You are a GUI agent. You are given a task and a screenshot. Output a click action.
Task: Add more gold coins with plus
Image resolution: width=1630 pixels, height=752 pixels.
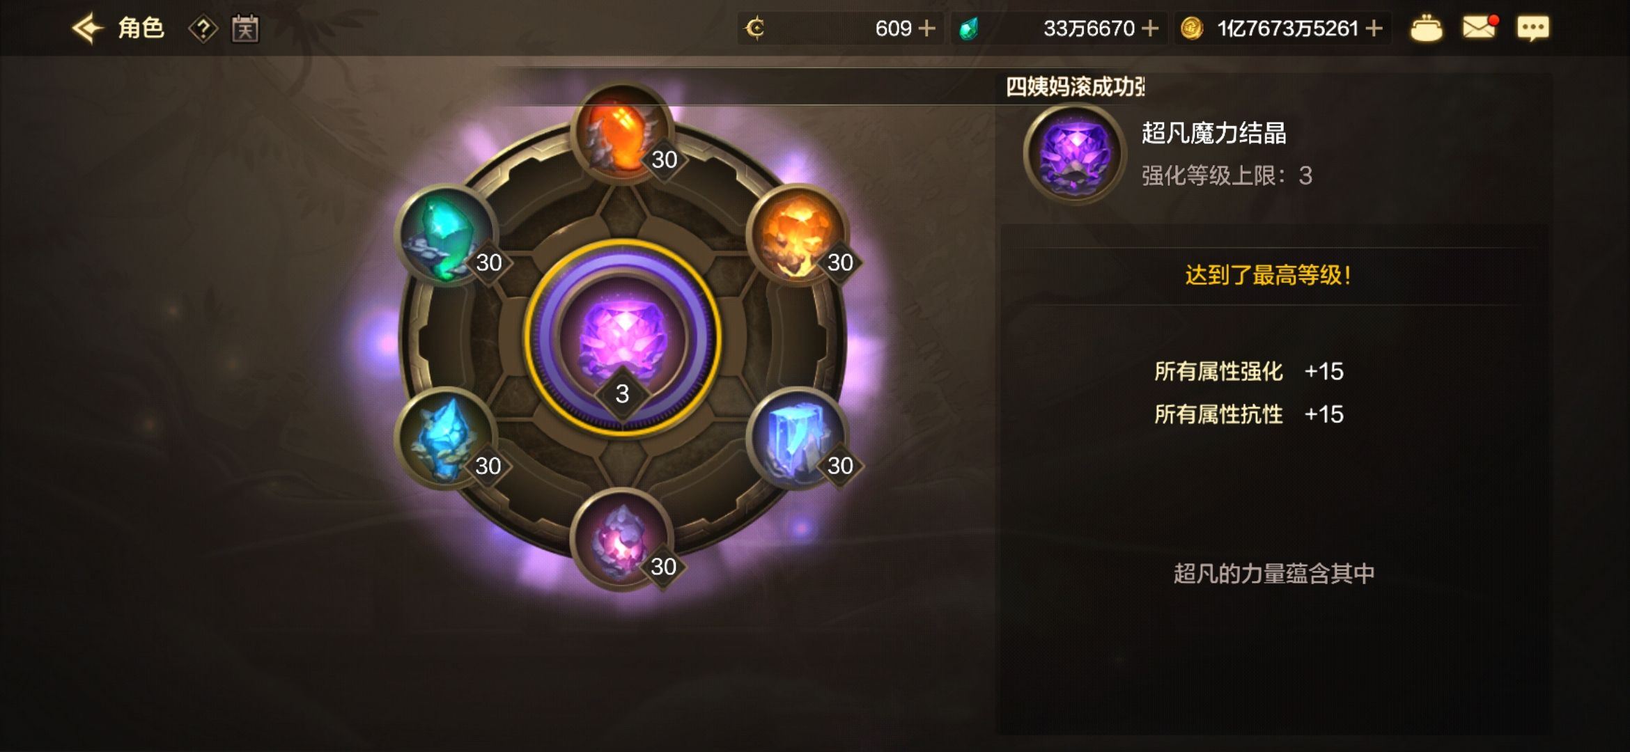click(1374, 29)
